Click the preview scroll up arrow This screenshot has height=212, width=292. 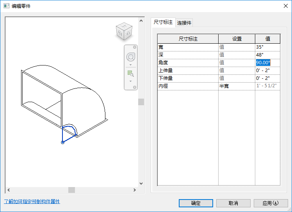click(141, 21)
